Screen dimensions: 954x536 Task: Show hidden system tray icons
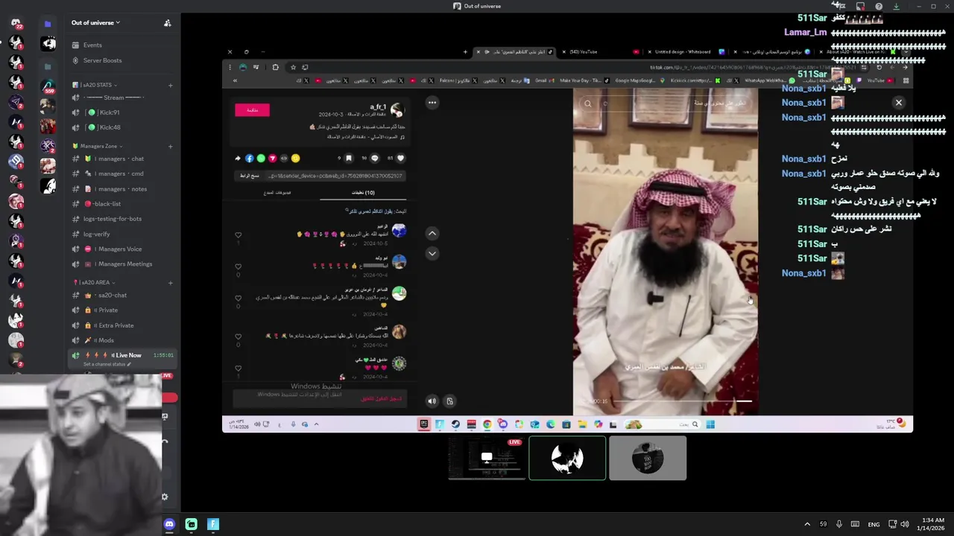(807, 524)
